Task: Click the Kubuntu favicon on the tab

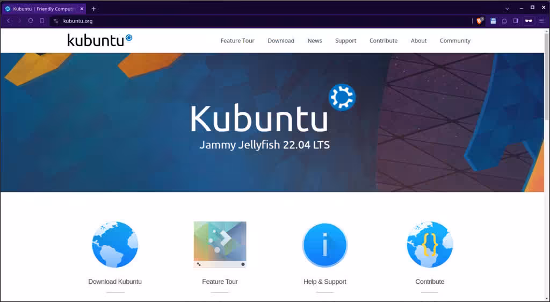Action: click(x=8, y=9)
